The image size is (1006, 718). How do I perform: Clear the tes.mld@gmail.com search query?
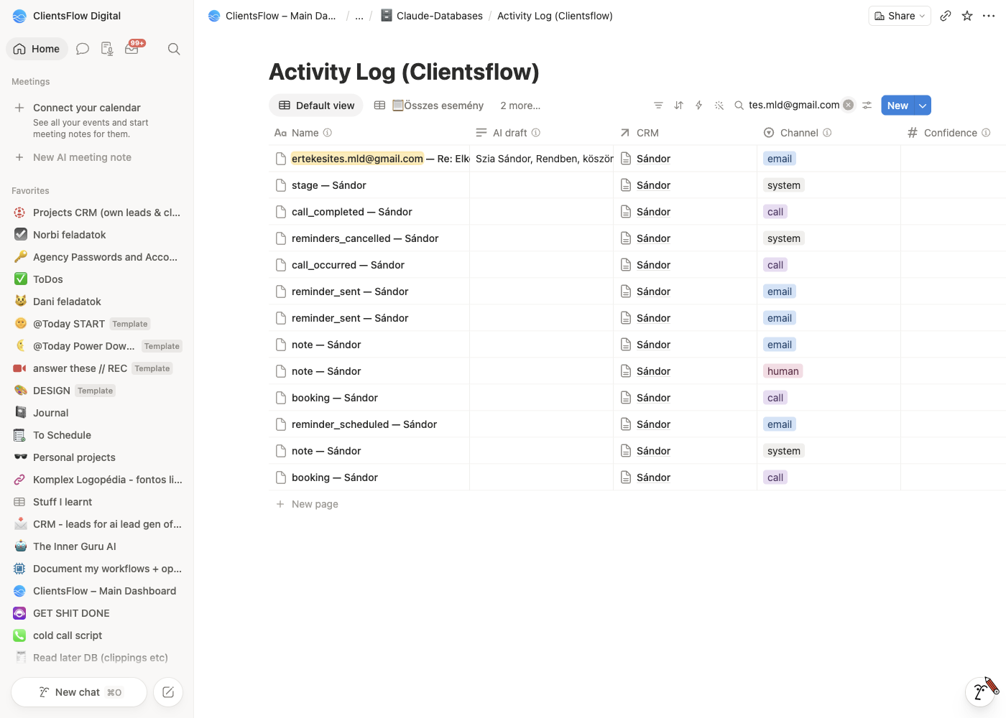[x=849, y=105]
